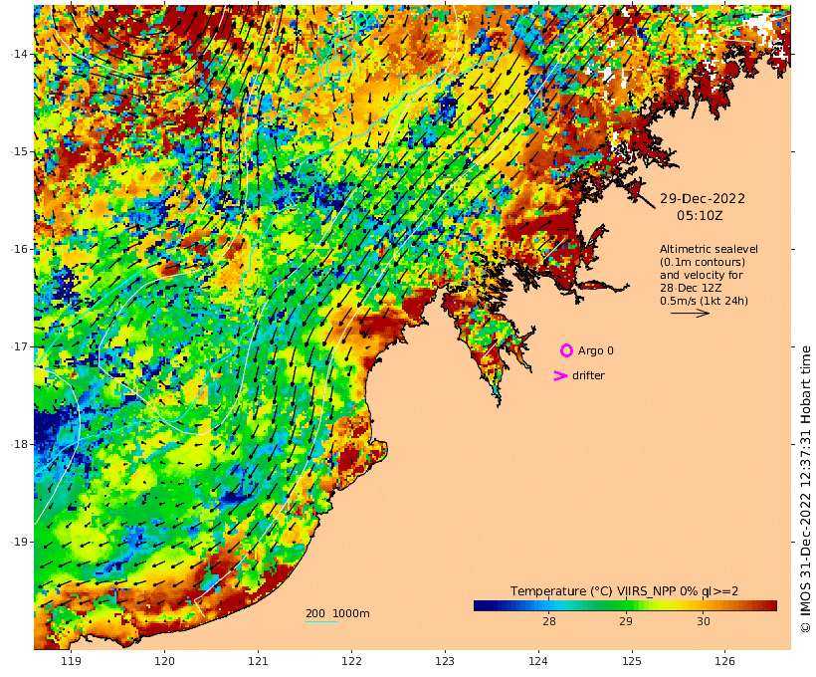
Task: Click latitude axis label -18
Action: 19,444
